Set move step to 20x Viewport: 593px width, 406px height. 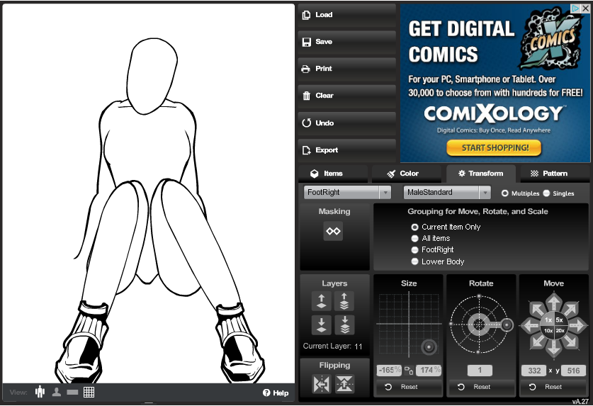(x=560, y=331)
